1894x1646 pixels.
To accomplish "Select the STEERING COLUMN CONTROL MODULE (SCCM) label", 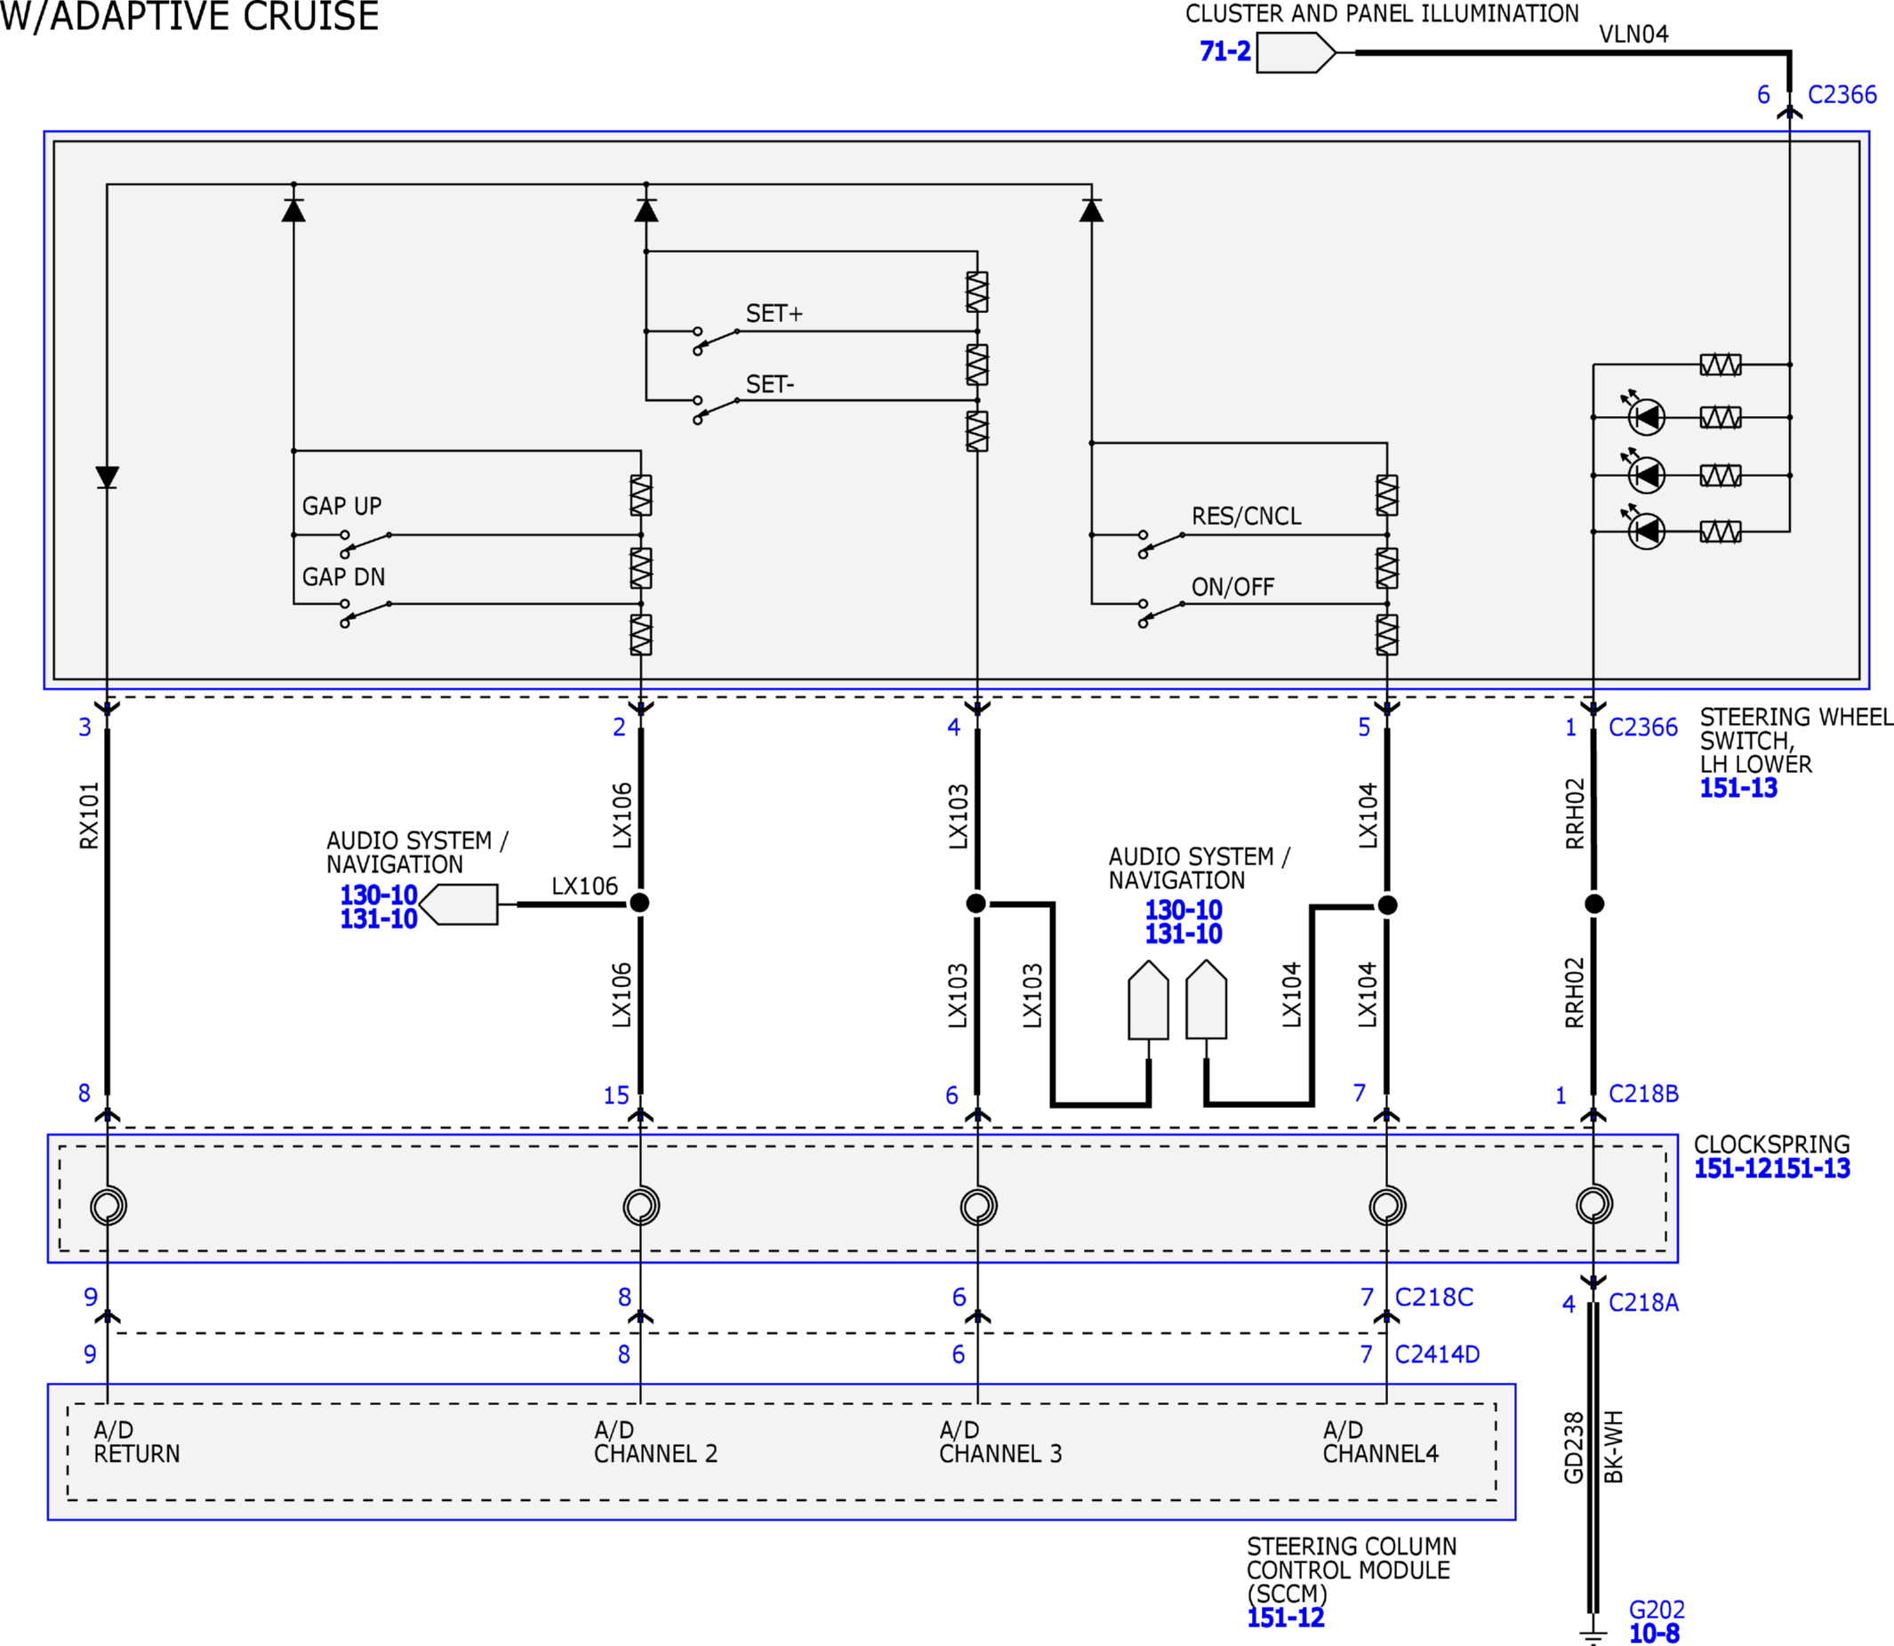I will (x=1352, y=1570).
